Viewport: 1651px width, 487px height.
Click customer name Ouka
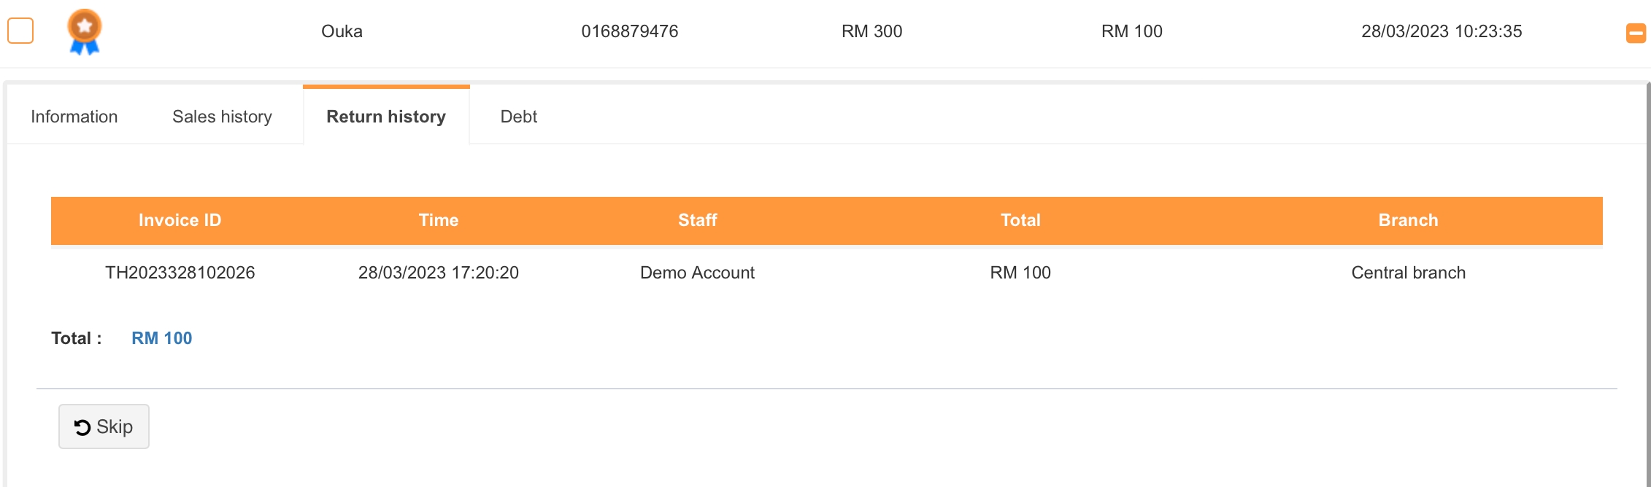(342, 31)
